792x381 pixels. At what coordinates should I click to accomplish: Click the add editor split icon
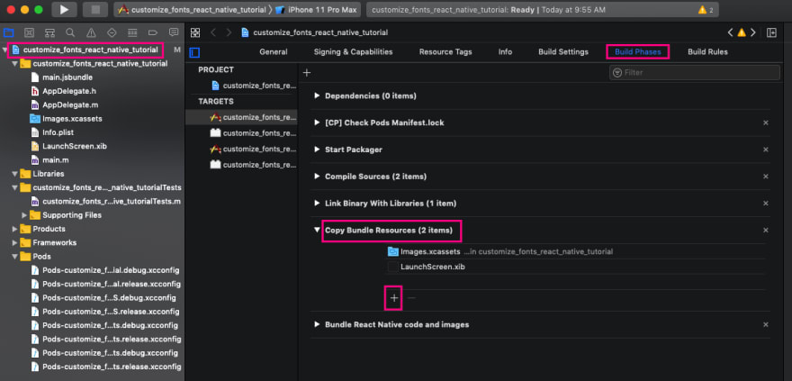772,32
